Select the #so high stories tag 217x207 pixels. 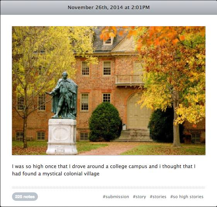click(x=187, y=197)
